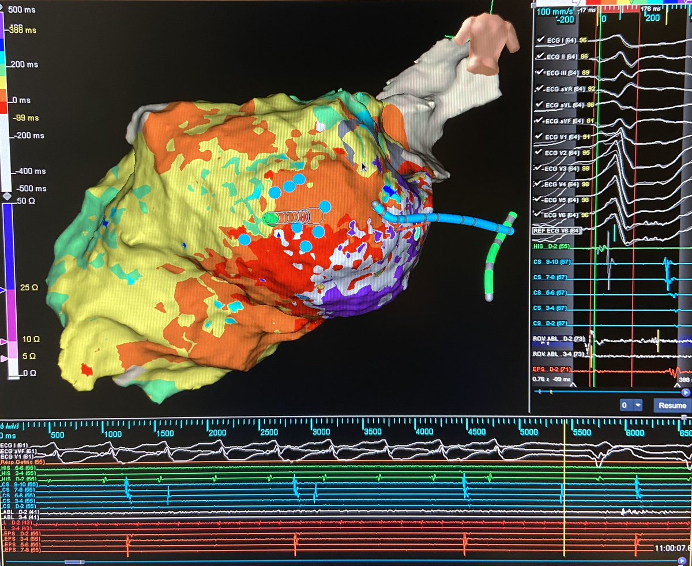The width and height of the screenshot is (692, 566).
Task: Select the topmost blue lesion marker on map
Action: (299, 179)
